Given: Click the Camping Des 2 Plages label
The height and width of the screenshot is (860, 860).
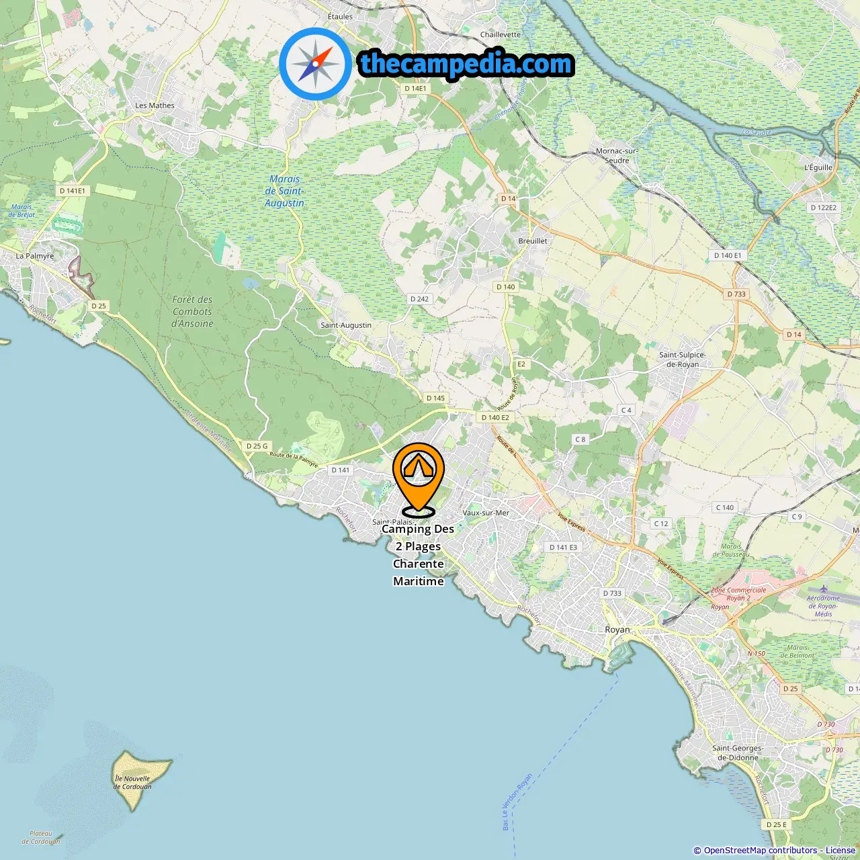Looking at the screenshot, I should pos(418,555).
